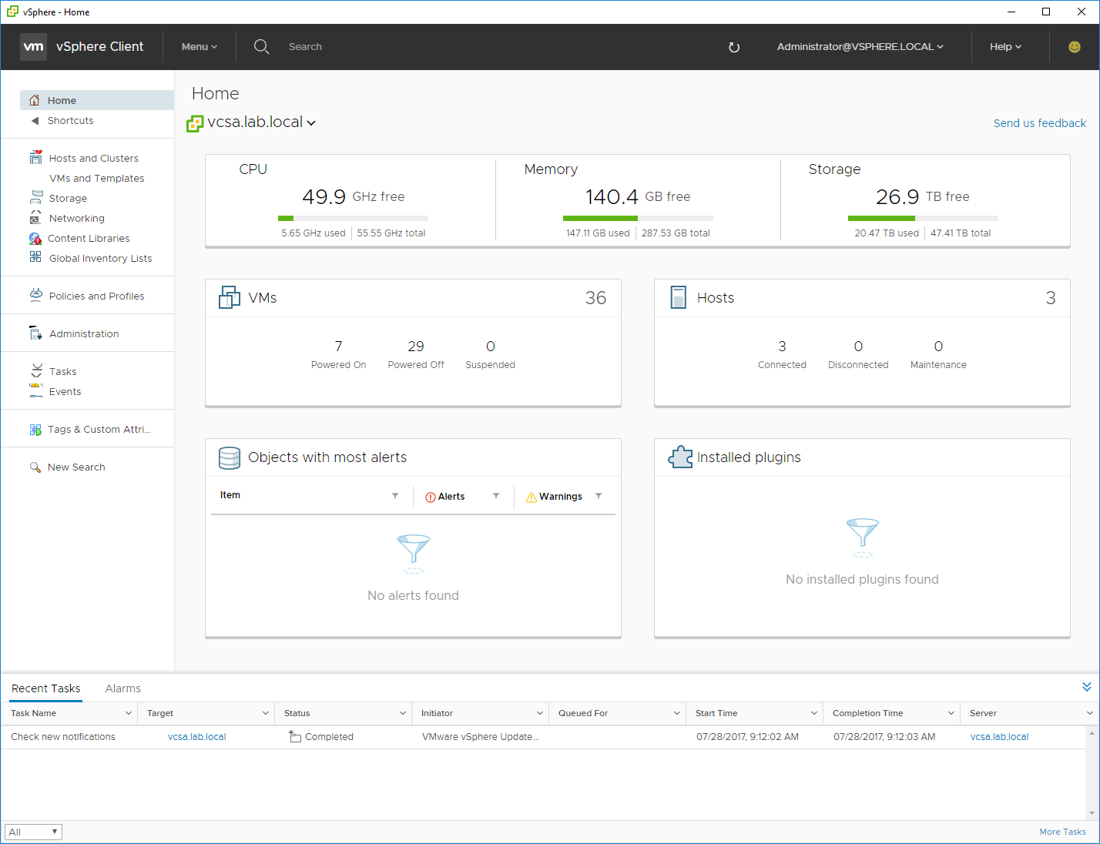Click the Policies and Profiles icon
Screen dimensions: 1100x844
pyautogui.click(x=35, y=295)
